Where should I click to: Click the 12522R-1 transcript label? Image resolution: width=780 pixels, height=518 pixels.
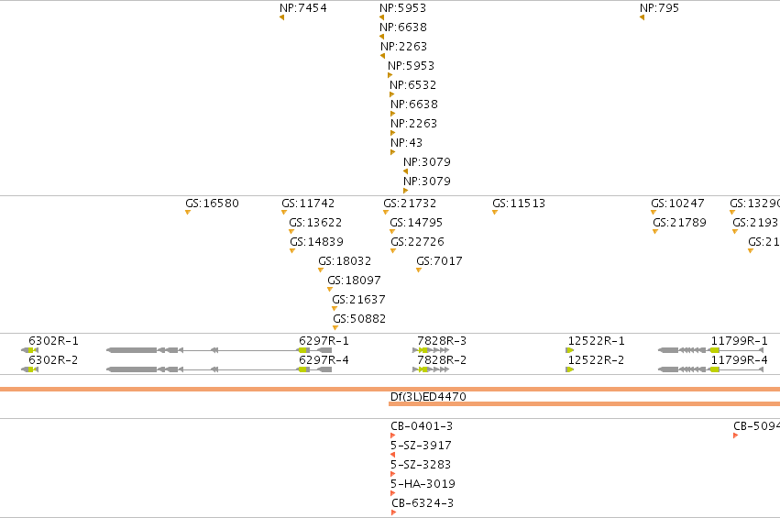point(596,341)
